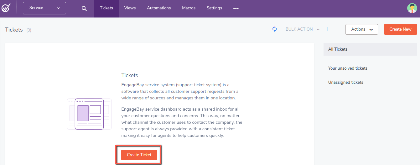
Task: Open the Automations tab
Action: 159,8
